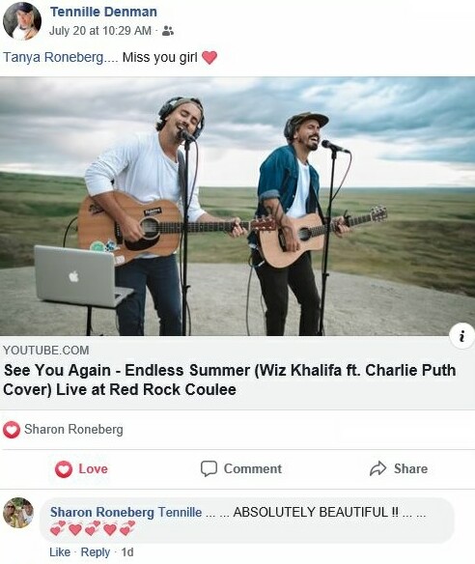Viewport: 475px width, 564px height.
Task: Click the comment speech bubble icon
Action: 209,468
